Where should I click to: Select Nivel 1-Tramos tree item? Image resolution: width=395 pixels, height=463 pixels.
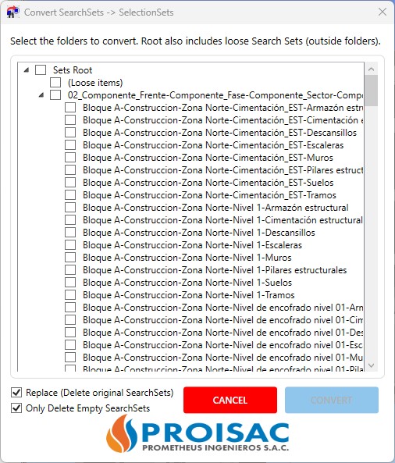point(189,294)
